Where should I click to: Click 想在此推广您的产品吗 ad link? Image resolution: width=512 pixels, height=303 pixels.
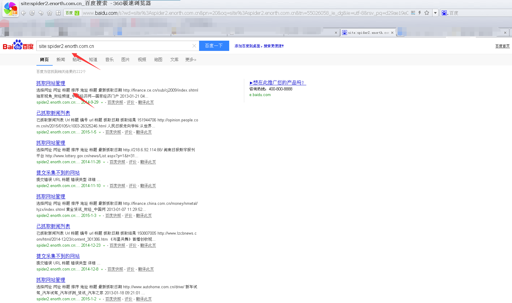pyautogui.click(x=278, y=83)
